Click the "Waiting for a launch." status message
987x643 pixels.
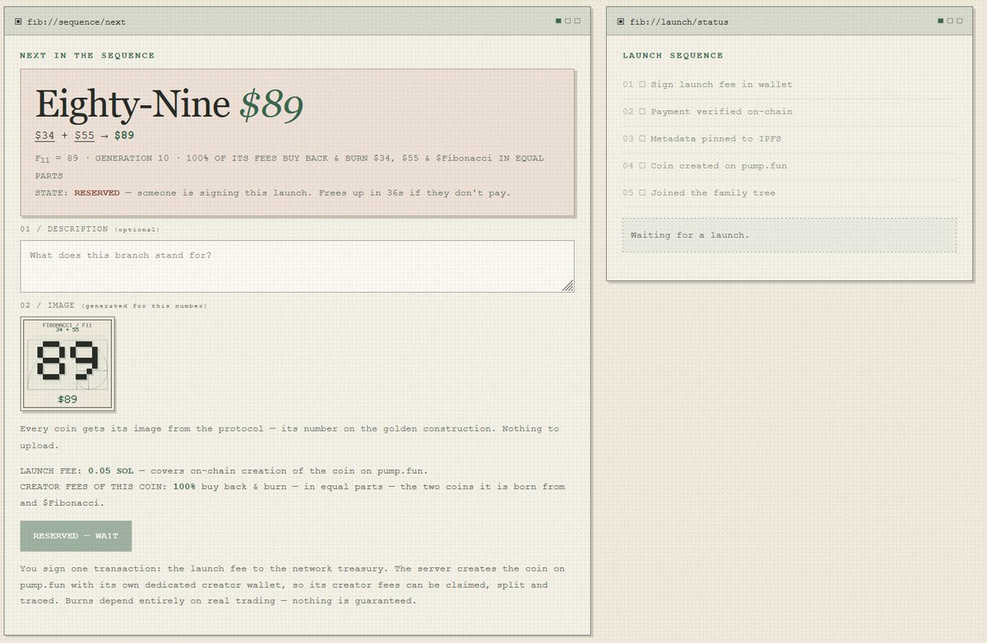(790, 235)
